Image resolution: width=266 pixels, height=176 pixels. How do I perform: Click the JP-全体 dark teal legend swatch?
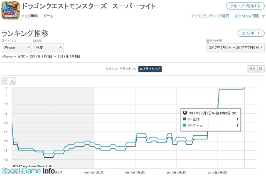pos(184,119)
